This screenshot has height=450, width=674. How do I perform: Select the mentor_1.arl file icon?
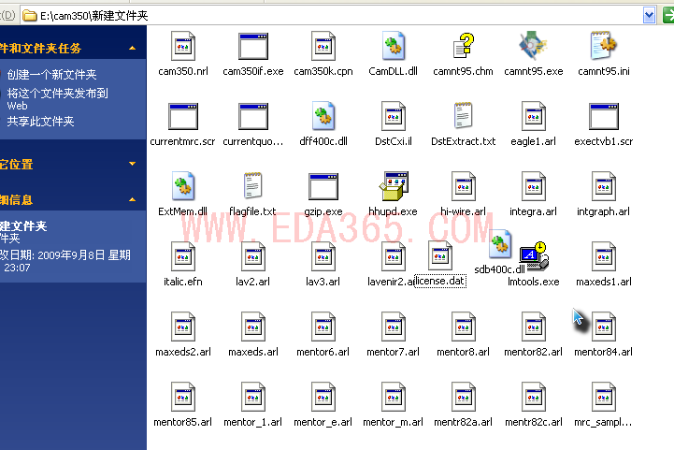(x=253, y=397)
